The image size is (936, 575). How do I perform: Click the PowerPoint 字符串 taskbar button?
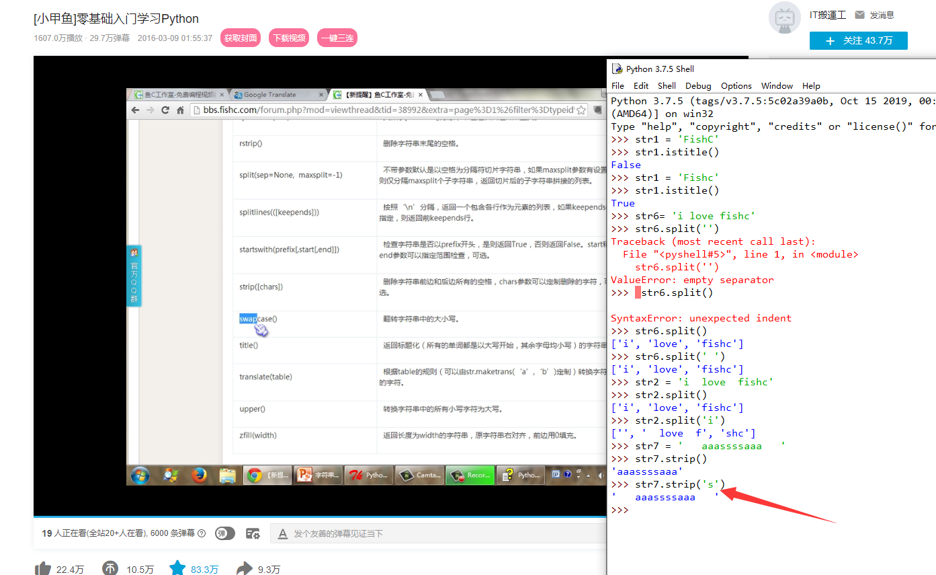click(x=318, y=475)
